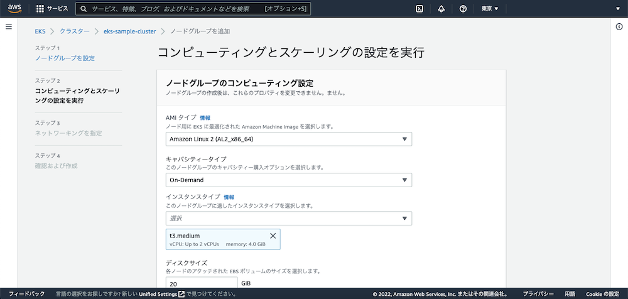Open the AMI タイプ dropdown
This screenshot has width=628, height=299.
click(x=289, y=139)
